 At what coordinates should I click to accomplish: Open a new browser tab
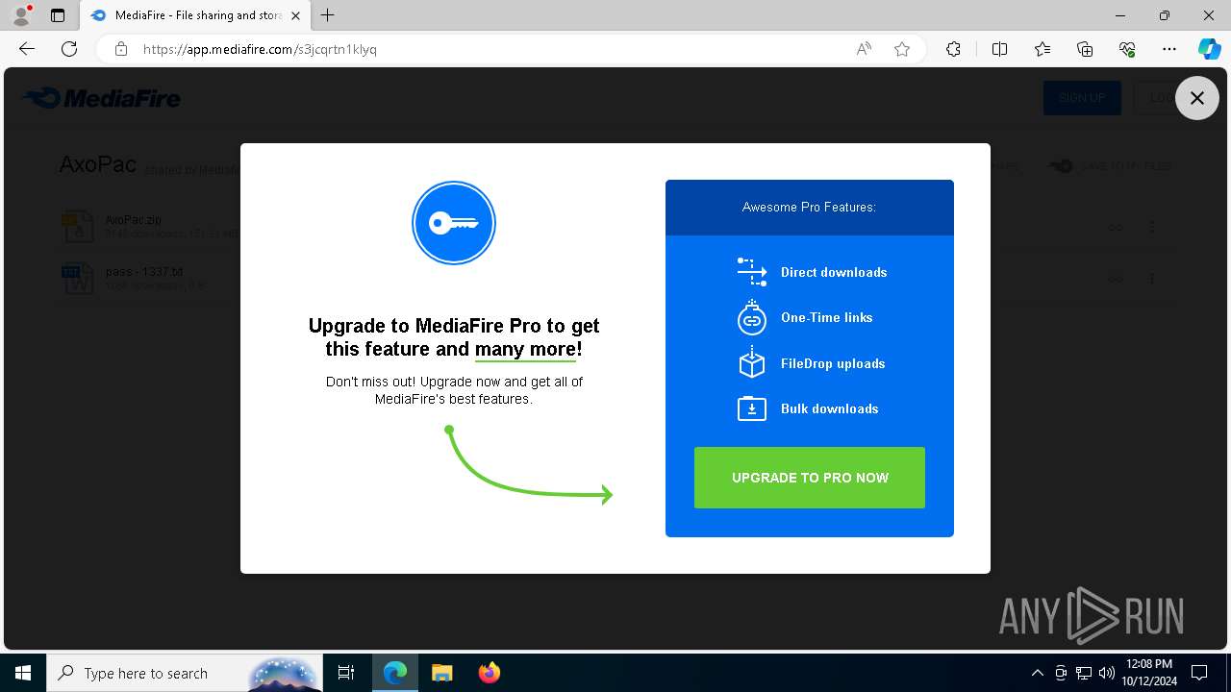tap(328, 15)
